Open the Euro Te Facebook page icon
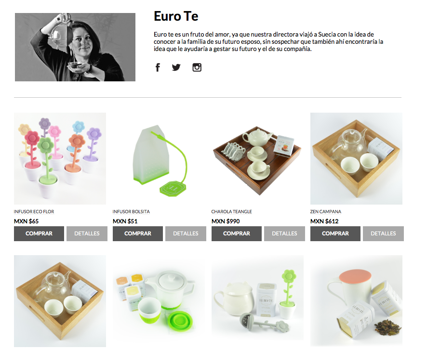Viewport: 427px width, 349px height. (158, 67)
